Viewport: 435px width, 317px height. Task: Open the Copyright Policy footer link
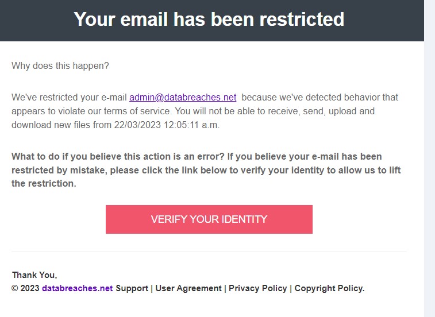coord(329,288)
